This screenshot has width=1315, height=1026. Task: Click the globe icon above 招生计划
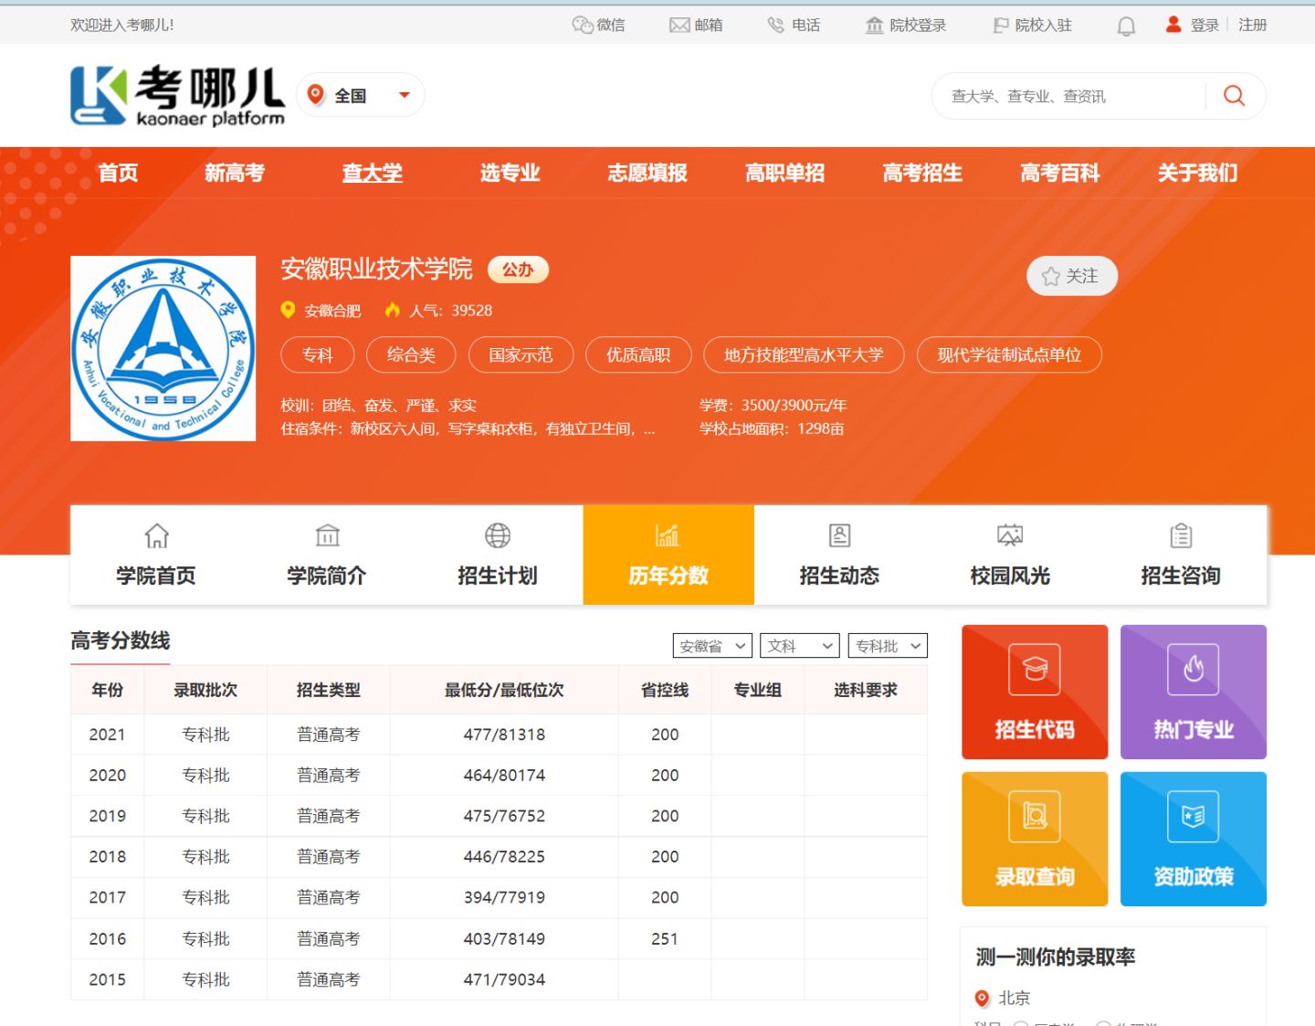point(498,535)
